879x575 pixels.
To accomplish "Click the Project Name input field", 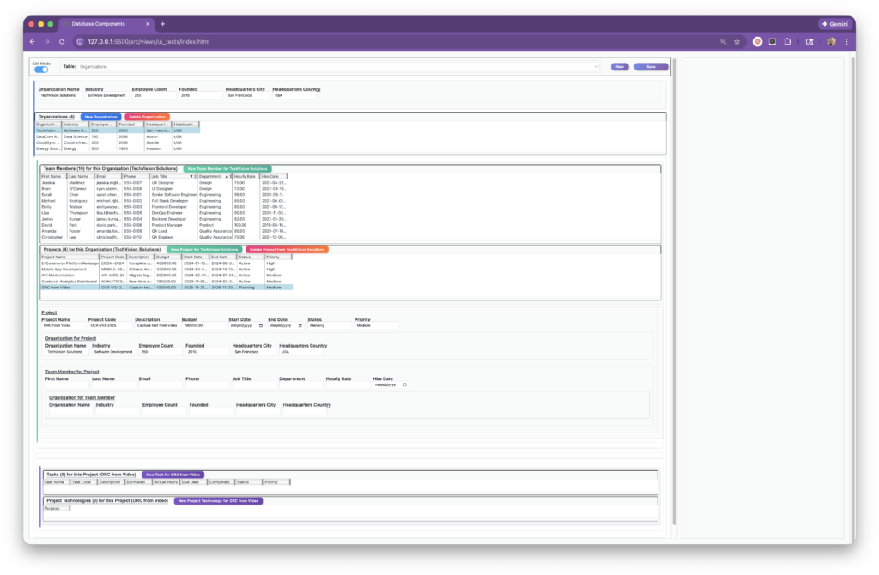I will click(63, 326).
